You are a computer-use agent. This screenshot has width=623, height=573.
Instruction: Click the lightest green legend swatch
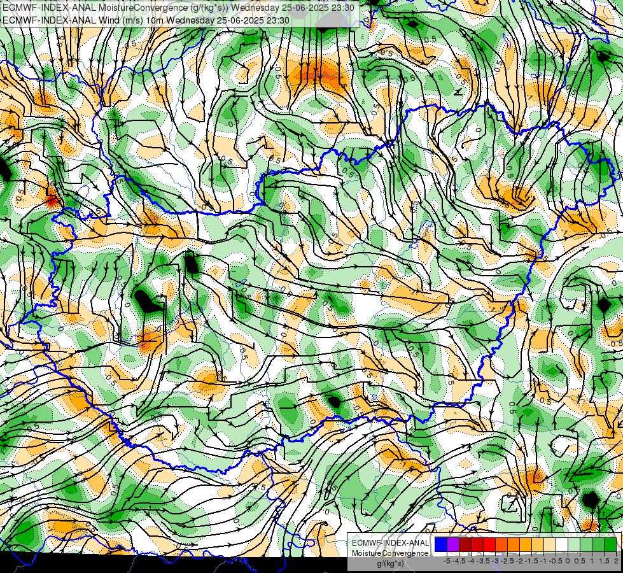(574, 544)
